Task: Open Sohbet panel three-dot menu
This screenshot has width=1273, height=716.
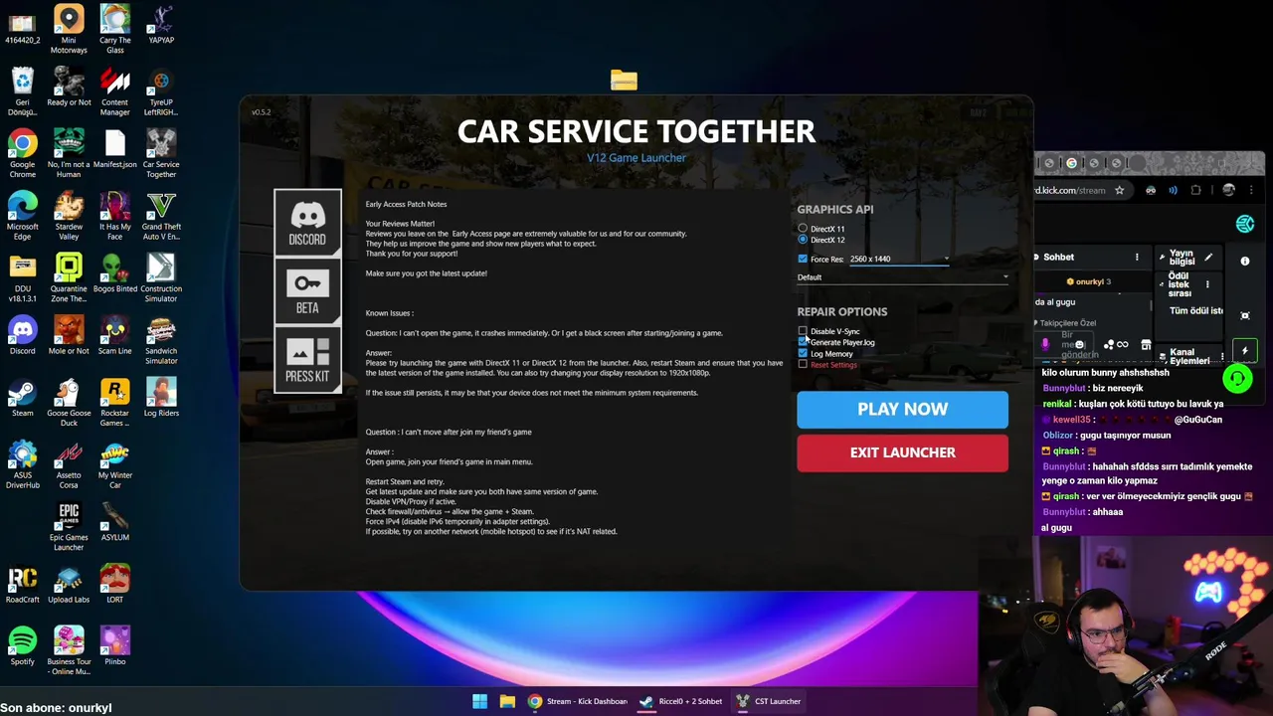Action: [1137, 257]
